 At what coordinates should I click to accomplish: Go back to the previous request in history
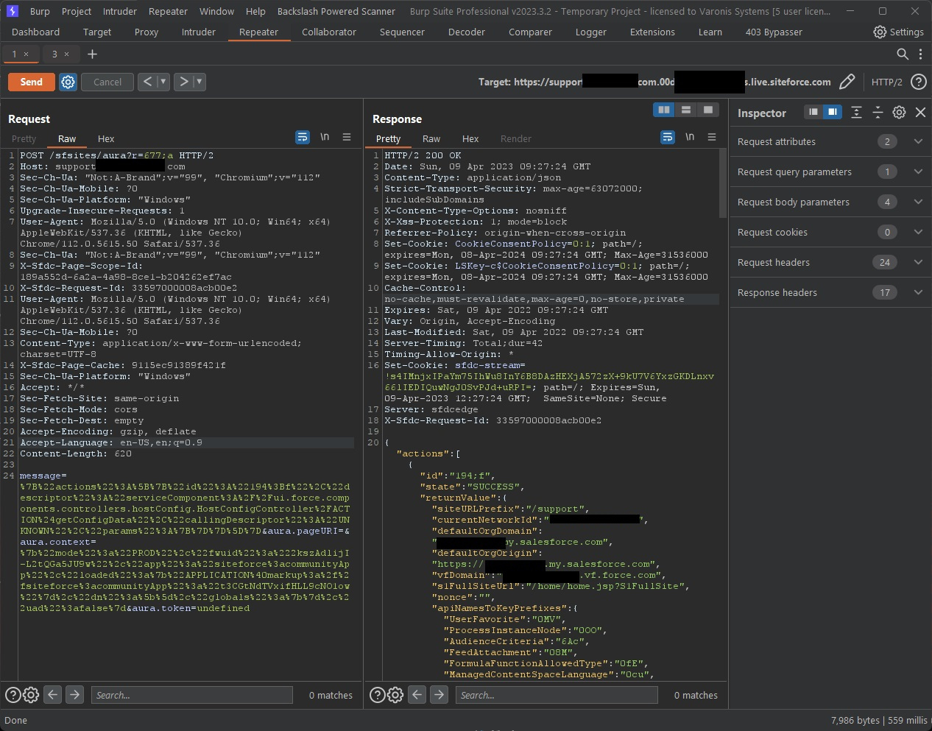click(x=147, y=82)
